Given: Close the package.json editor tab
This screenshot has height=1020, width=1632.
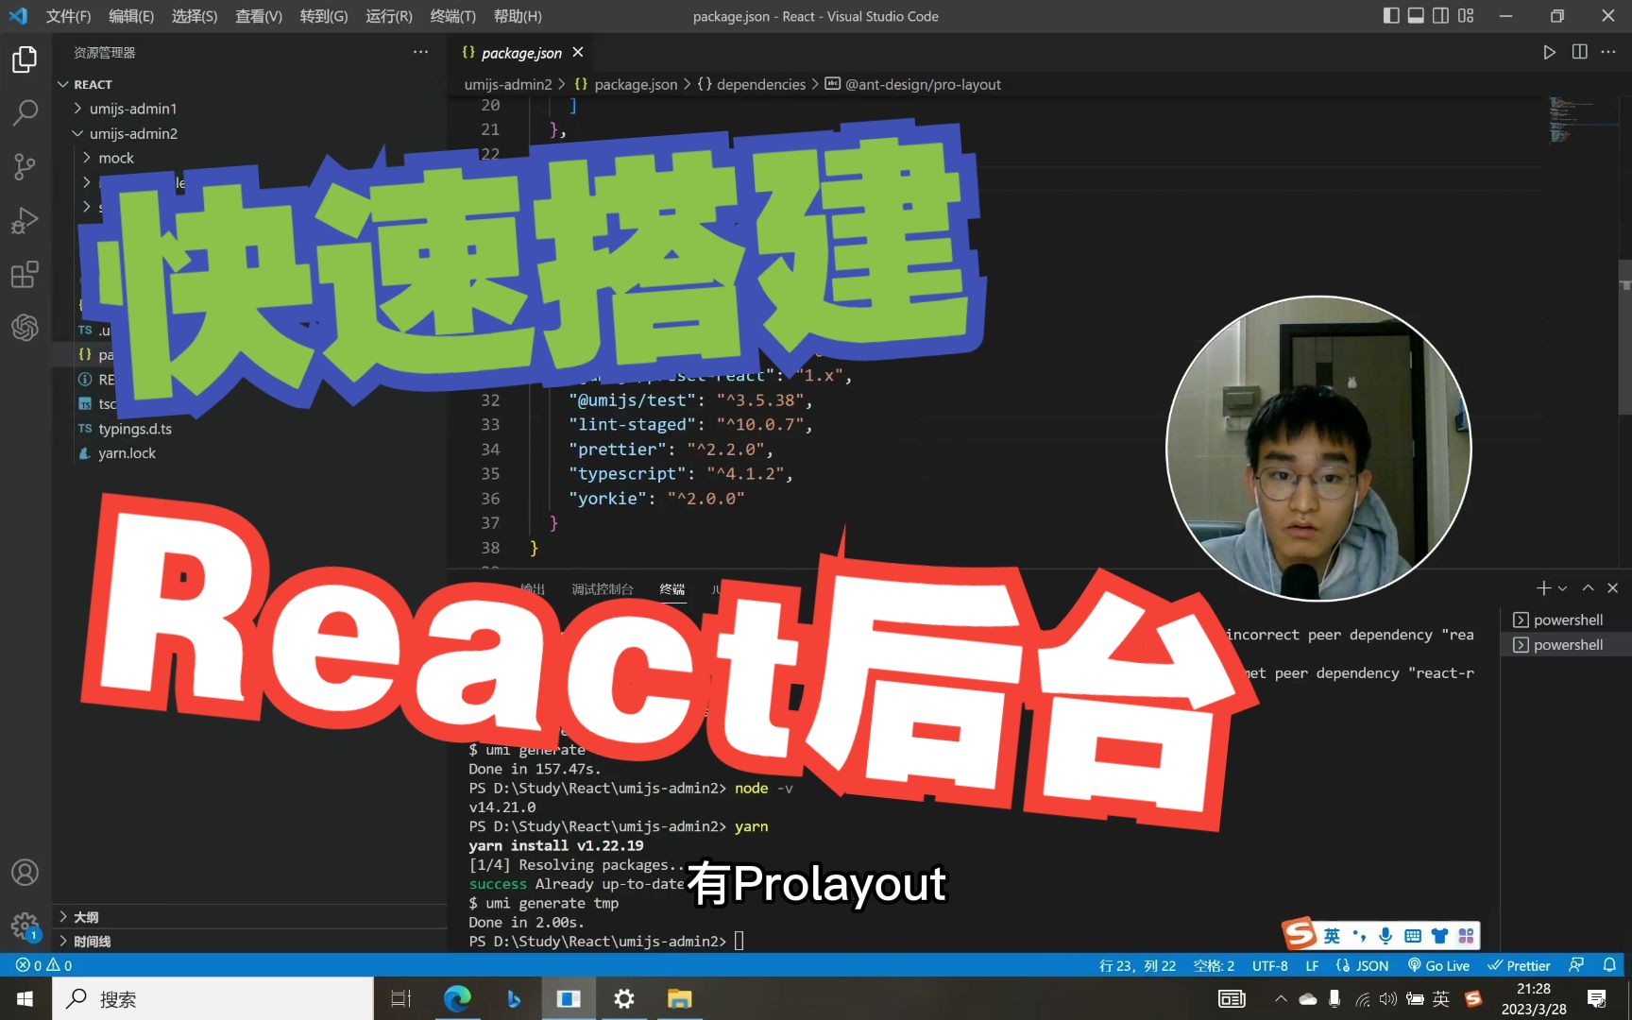Looking at the screenshot, I should tap(578, 52).
